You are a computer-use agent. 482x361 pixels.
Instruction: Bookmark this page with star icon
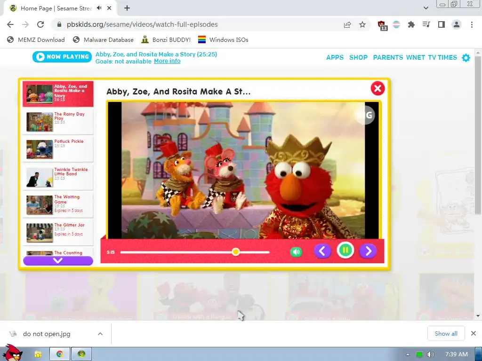(362, 24)
